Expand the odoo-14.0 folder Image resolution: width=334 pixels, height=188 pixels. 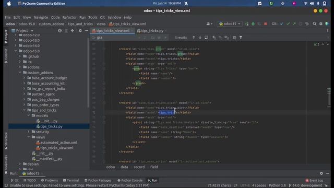click(16, 45)
